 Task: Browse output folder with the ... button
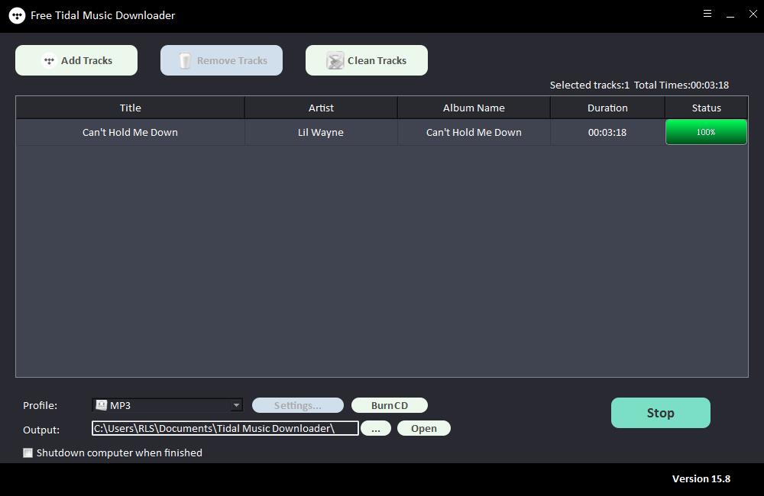[376, 428]
